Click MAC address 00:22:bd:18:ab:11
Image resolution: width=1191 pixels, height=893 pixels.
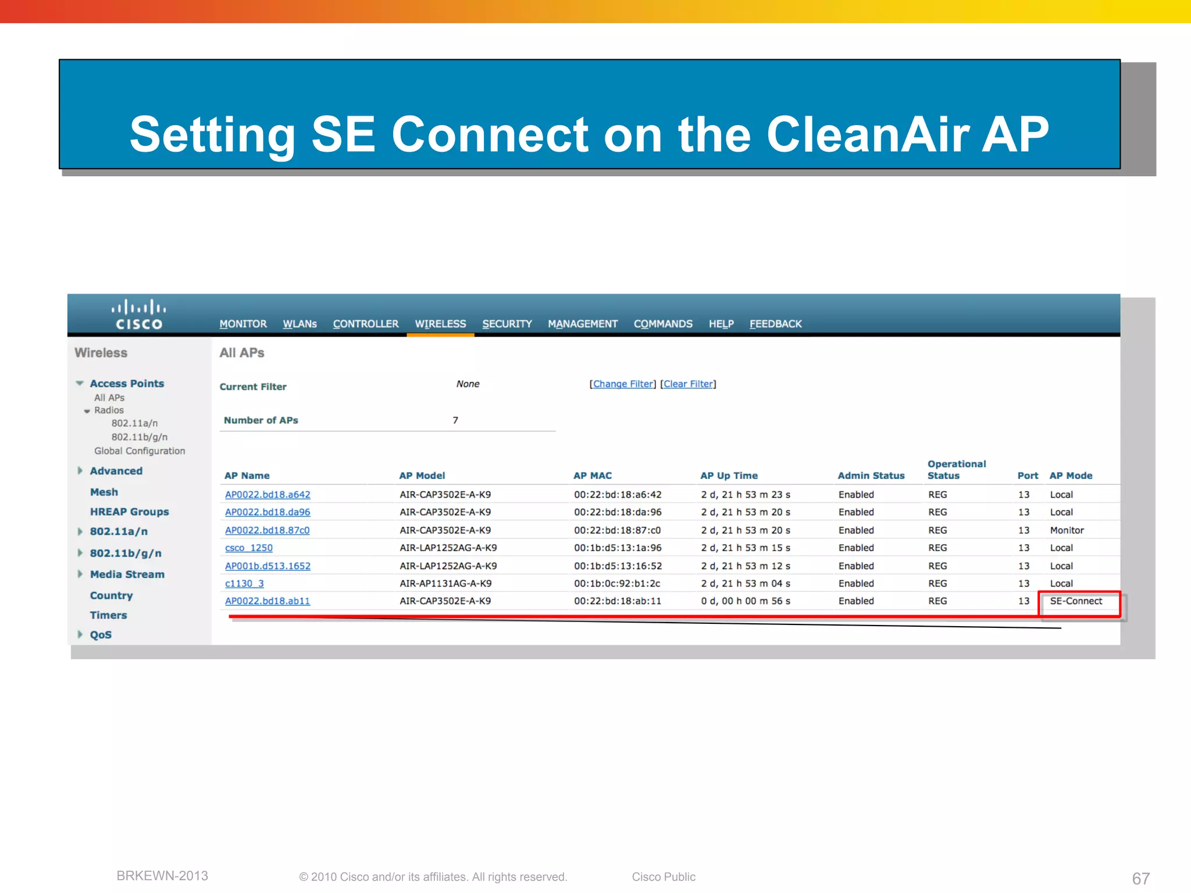click(x=618, y=601)
